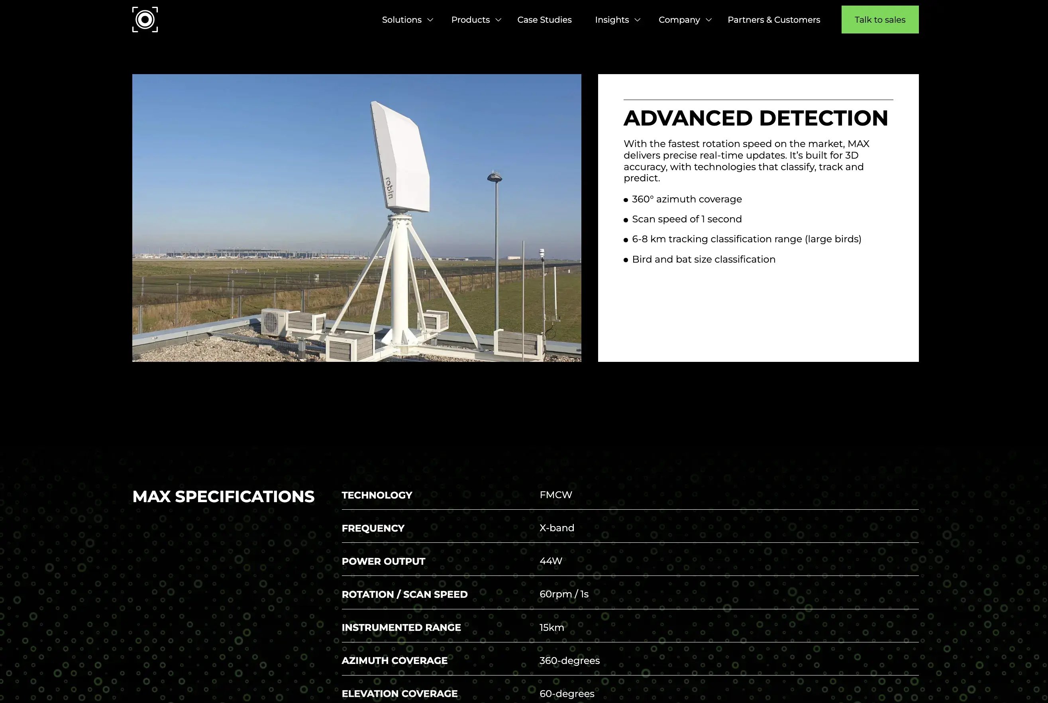The image size is (1048, 703).
Task: Open the Insights menu label
Action: click(x=611, y=20)
